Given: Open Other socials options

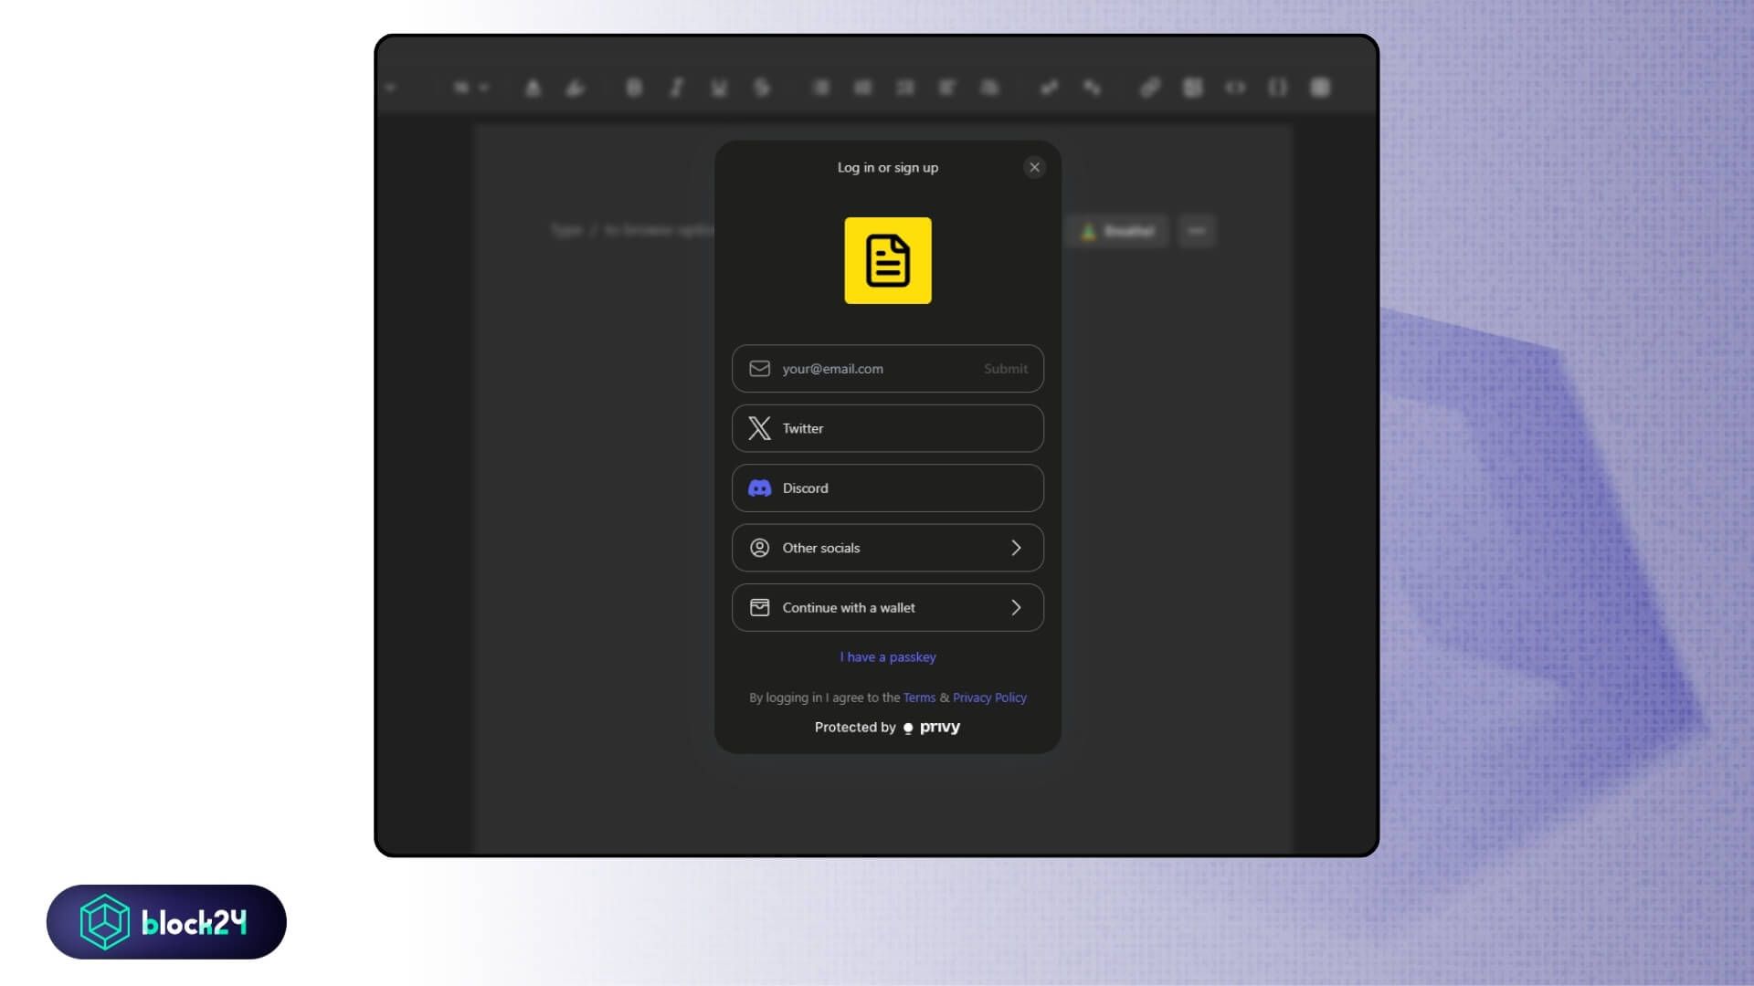Looking at the screenshot, I should tap(887, 548).
